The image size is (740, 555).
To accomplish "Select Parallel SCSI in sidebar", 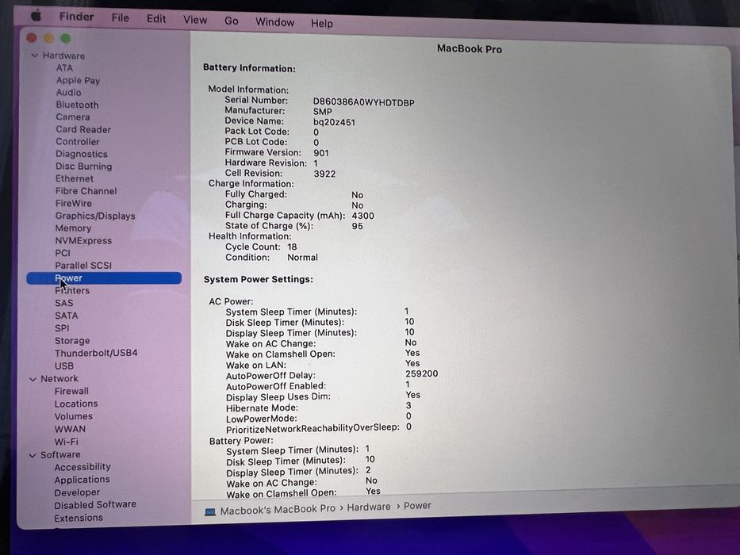I will click(83, 266).
